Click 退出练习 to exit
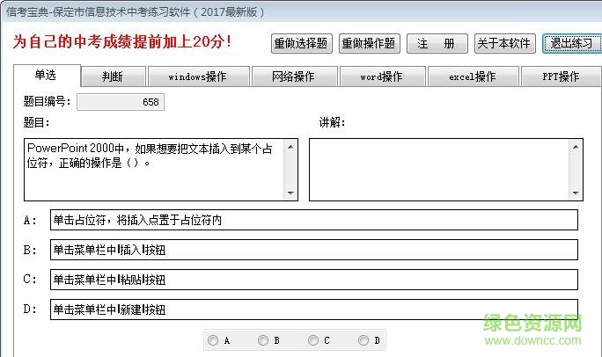The width and height of the screenshot is (602, 357). tap(571, 44)
